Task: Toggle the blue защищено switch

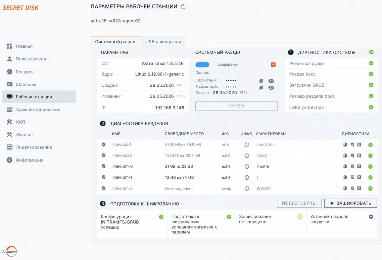Action: (202, 65)
